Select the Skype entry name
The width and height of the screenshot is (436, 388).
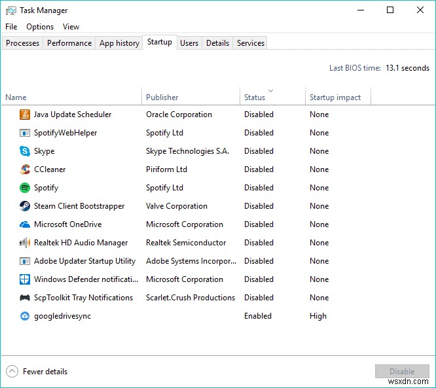pyautogui.click(x=45, y=151)
